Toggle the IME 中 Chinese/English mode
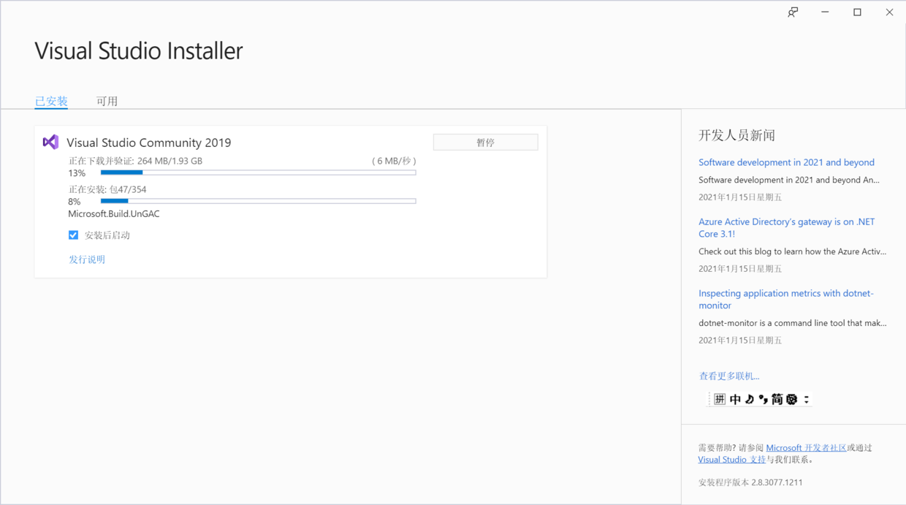The height and width of the screenshot is (505, 906). (735, 399)
